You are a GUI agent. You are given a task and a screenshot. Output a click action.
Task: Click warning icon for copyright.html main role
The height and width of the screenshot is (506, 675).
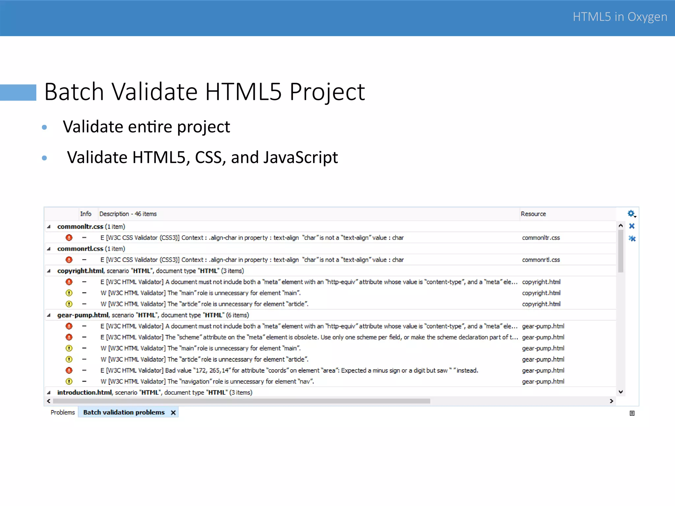coord(69,293)
